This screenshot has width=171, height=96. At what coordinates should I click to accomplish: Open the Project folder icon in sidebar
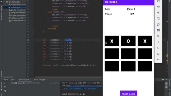(1, 1)
